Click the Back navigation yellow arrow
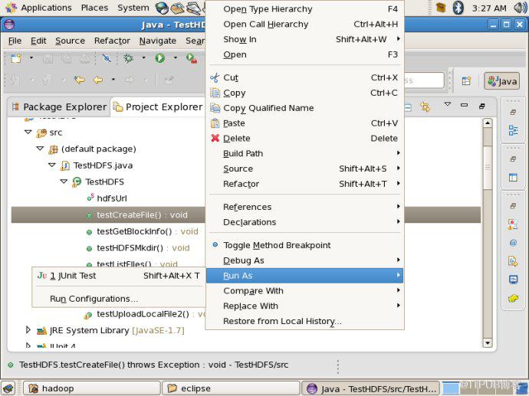Screen dimensions: 529x396 click(98, 80)
